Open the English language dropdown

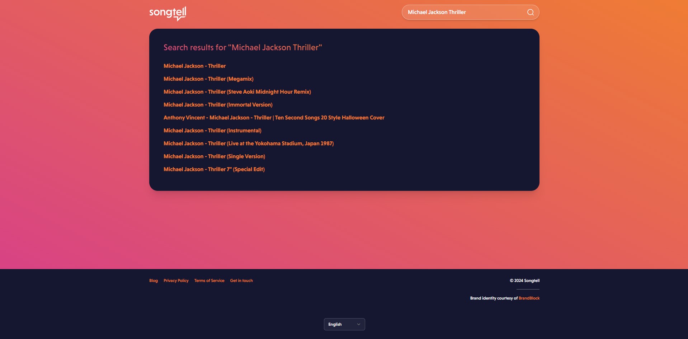tap(344, 324)
